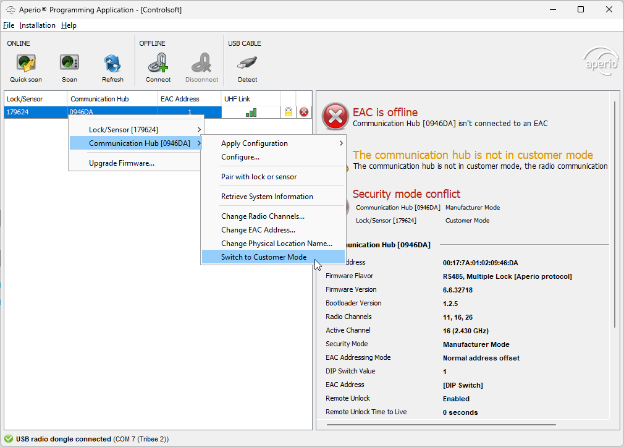This screenshot has width=624, height=447.
Task: Expand the Communication Hub [0946DA] submenu
Action: [136, 143]
